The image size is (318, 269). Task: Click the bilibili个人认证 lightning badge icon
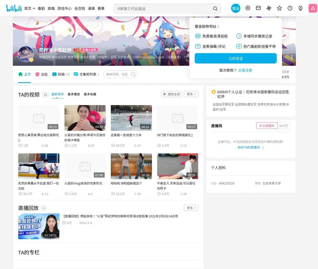click(x=213, y=92)
